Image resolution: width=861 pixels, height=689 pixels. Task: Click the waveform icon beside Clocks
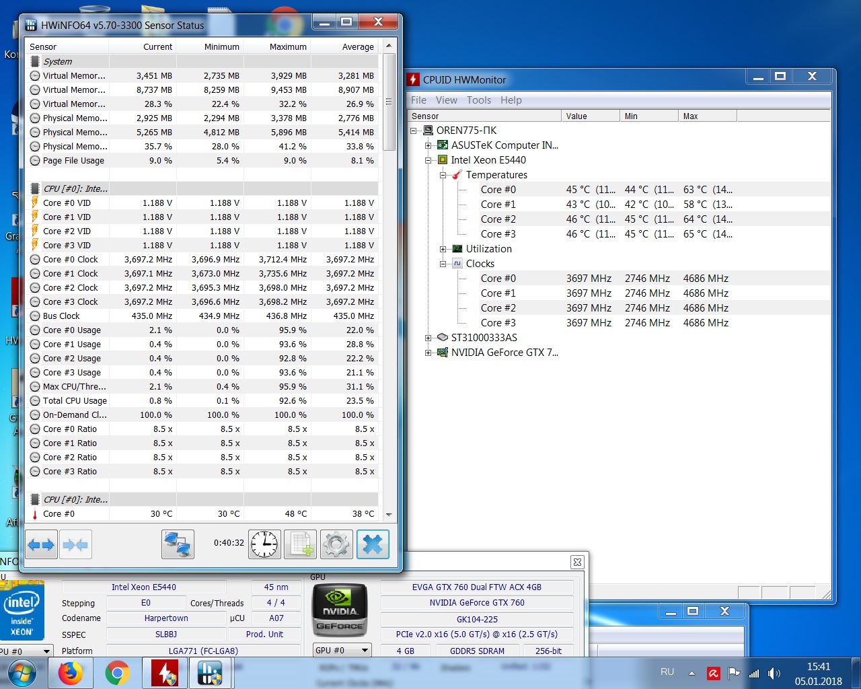click(x=457, y=264)
